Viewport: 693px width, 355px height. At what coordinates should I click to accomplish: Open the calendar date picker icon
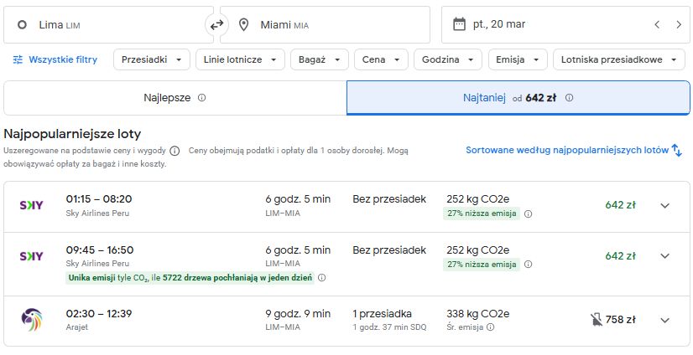click(459, 24)
